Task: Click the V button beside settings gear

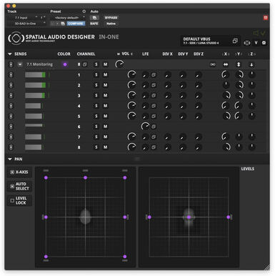Action: point(256,43)
